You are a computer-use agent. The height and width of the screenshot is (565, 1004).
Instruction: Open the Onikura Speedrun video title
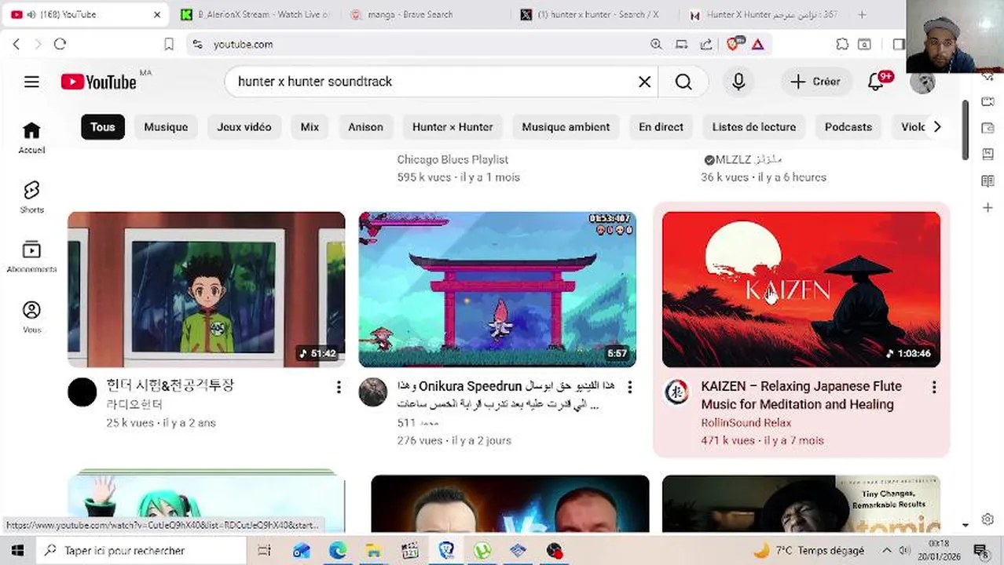click(505, 395)
